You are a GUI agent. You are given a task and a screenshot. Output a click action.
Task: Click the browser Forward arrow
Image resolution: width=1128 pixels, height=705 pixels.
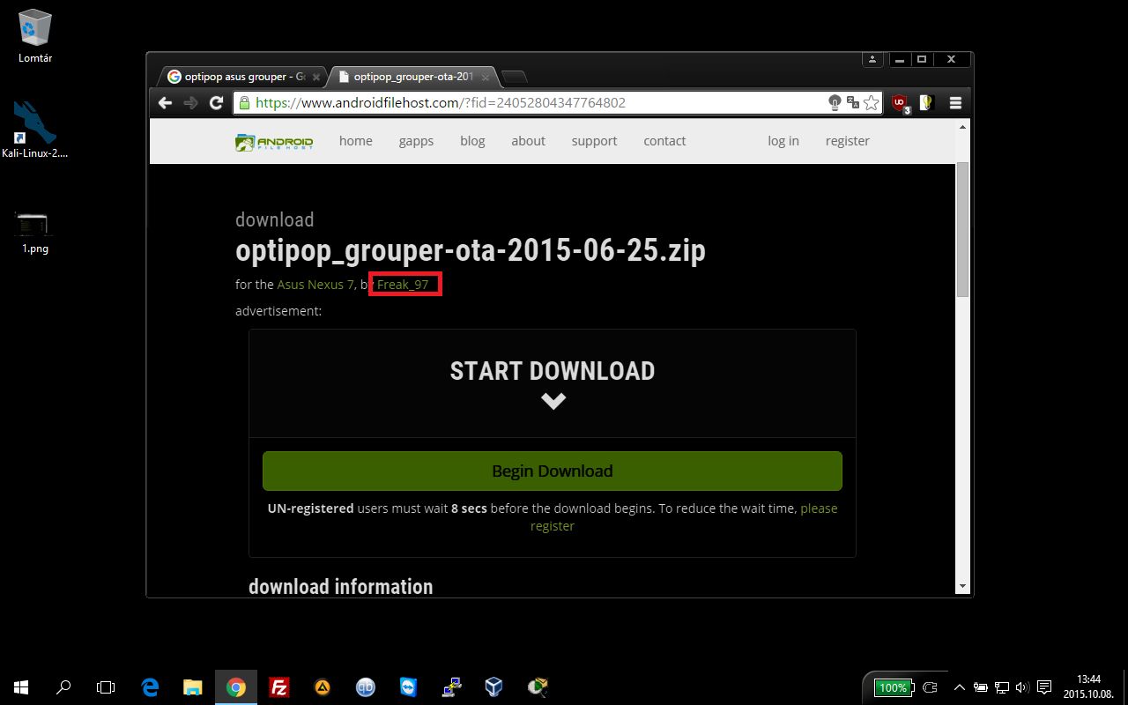pyautogui.click(x=190, y=103)
